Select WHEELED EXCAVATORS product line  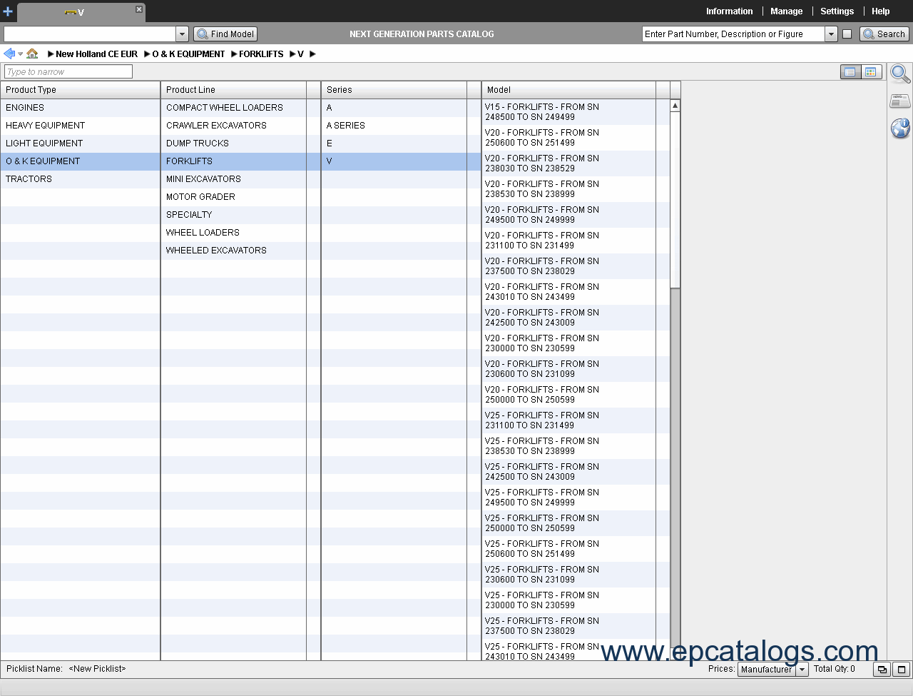click(x=234, y=251)
